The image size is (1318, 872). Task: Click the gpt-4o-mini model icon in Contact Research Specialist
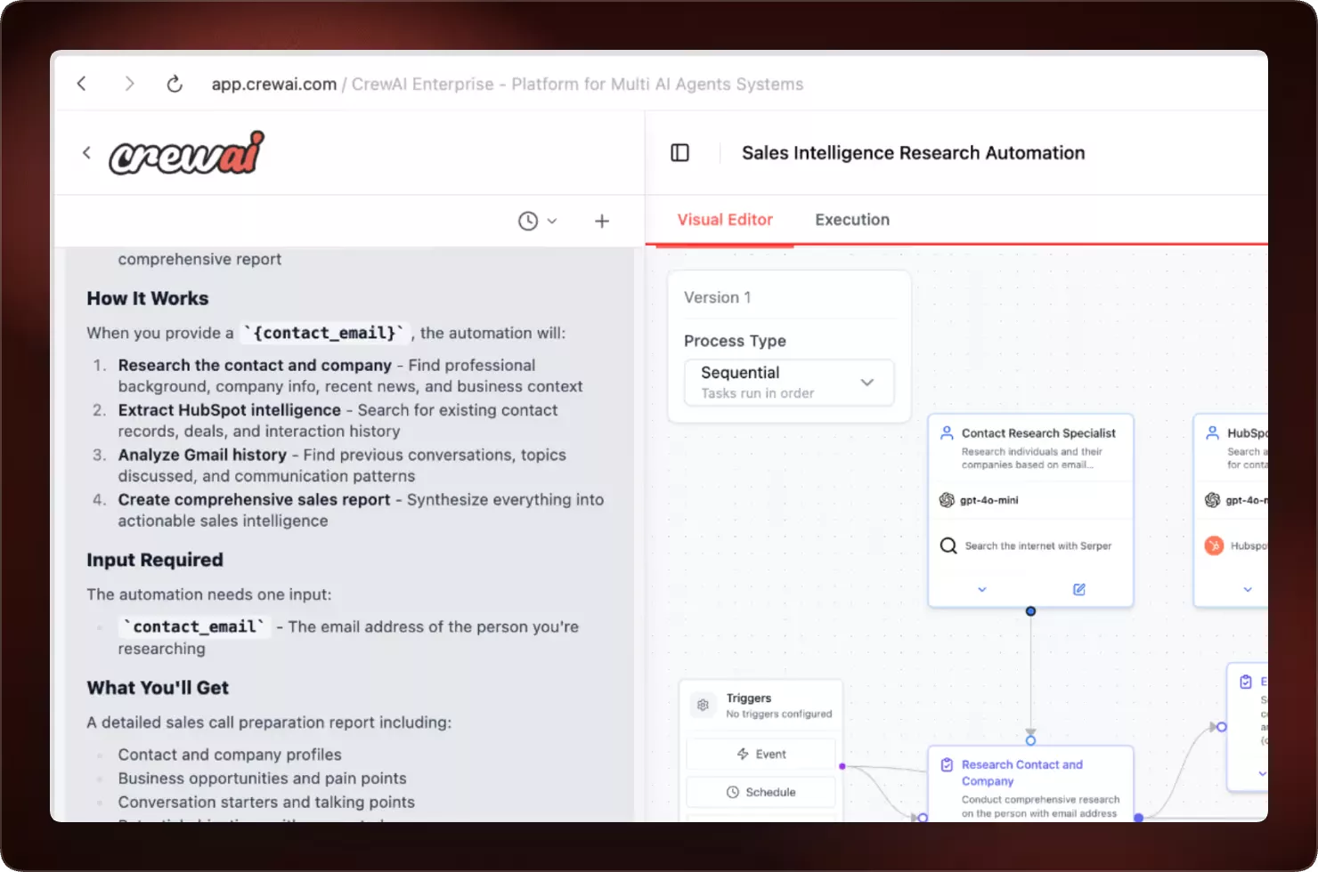coord(947,500)
